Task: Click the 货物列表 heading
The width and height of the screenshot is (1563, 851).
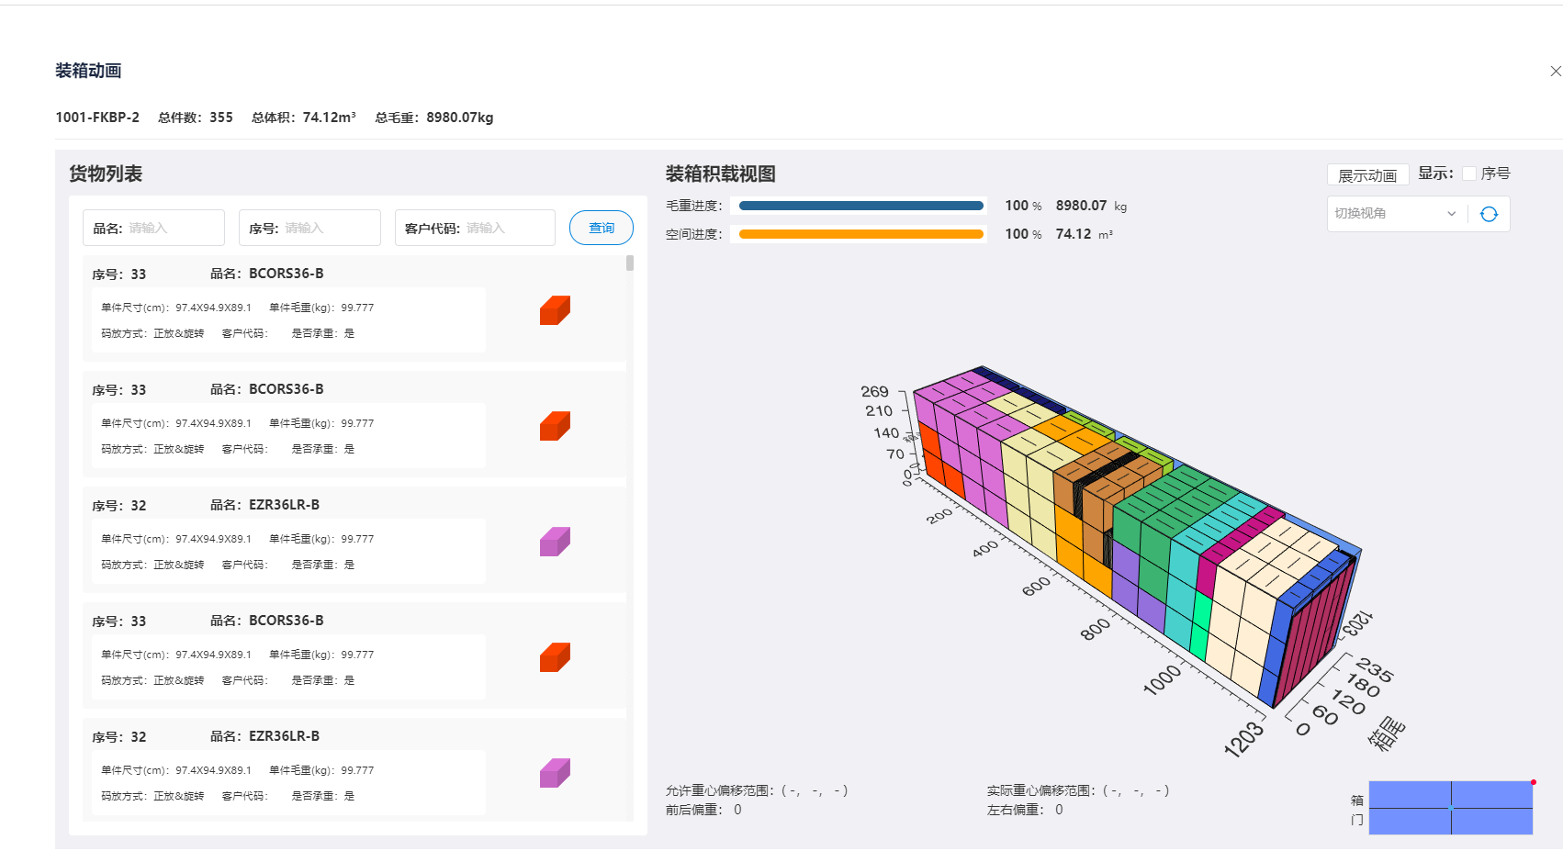Action: click(106, 174)
